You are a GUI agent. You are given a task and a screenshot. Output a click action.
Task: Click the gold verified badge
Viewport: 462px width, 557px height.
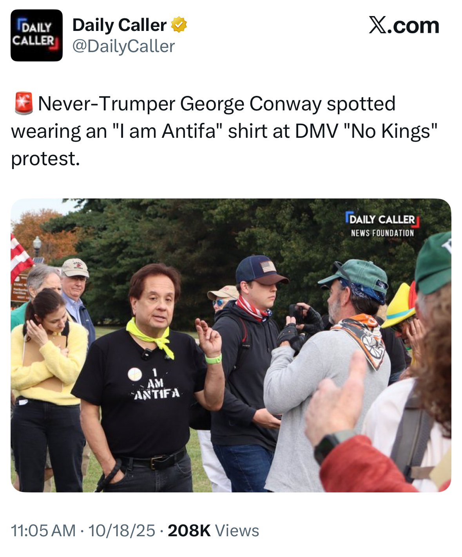(179, 25)
